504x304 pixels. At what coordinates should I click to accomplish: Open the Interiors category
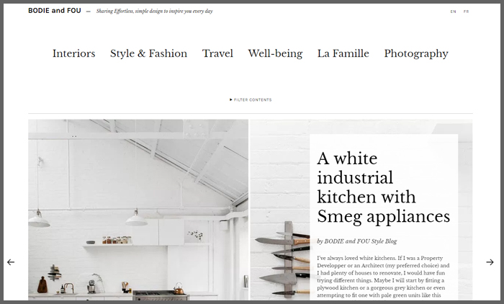[74, 53]
